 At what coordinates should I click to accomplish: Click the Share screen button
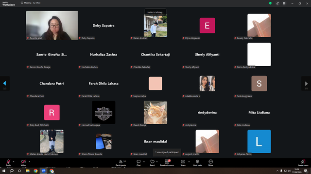coord(183,163)
